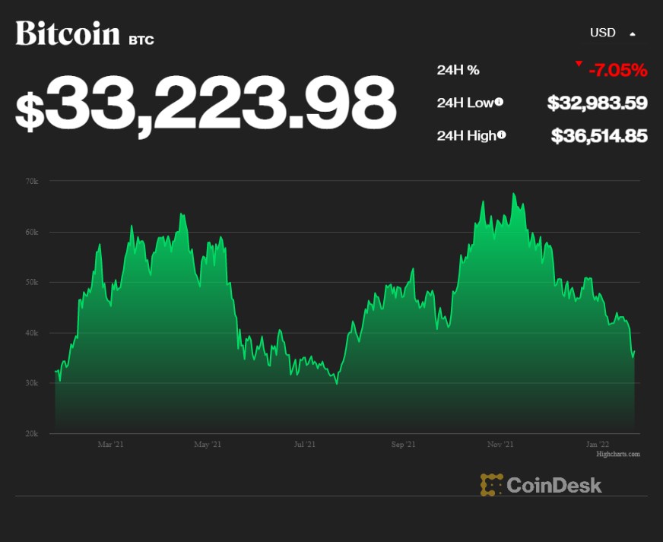
Task: Click the Jan '22 x-axis label
Action: (x=598, y=444)
